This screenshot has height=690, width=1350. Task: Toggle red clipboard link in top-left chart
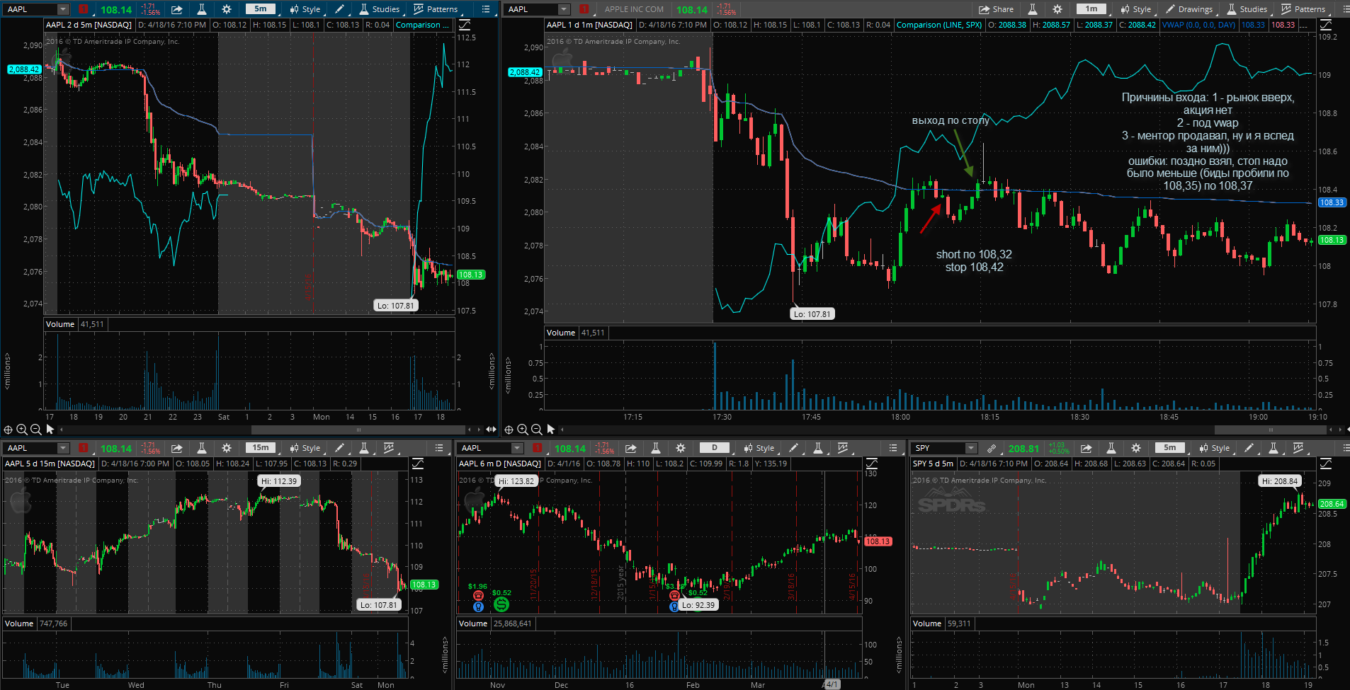[84, 9]
